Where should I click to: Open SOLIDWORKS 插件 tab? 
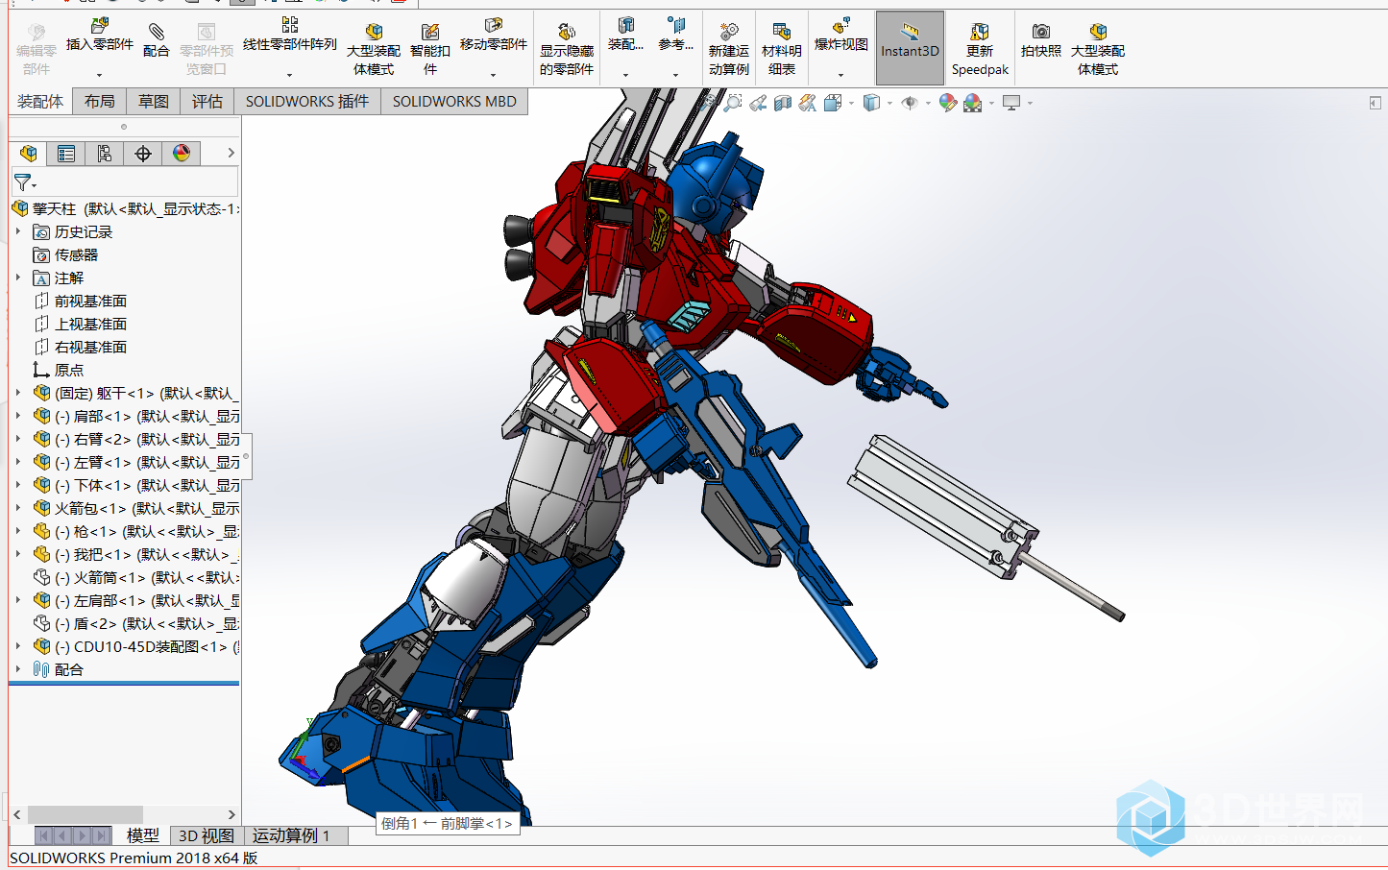[307, 102]
